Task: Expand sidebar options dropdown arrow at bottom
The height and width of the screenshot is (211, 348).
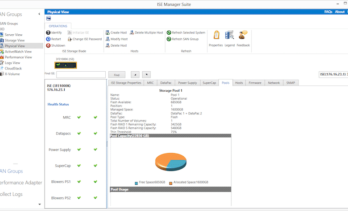Action: 40,204
